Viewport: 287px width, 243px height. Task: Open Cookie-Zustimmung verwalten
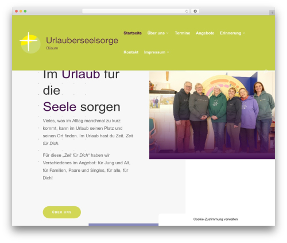pos(215,219)
